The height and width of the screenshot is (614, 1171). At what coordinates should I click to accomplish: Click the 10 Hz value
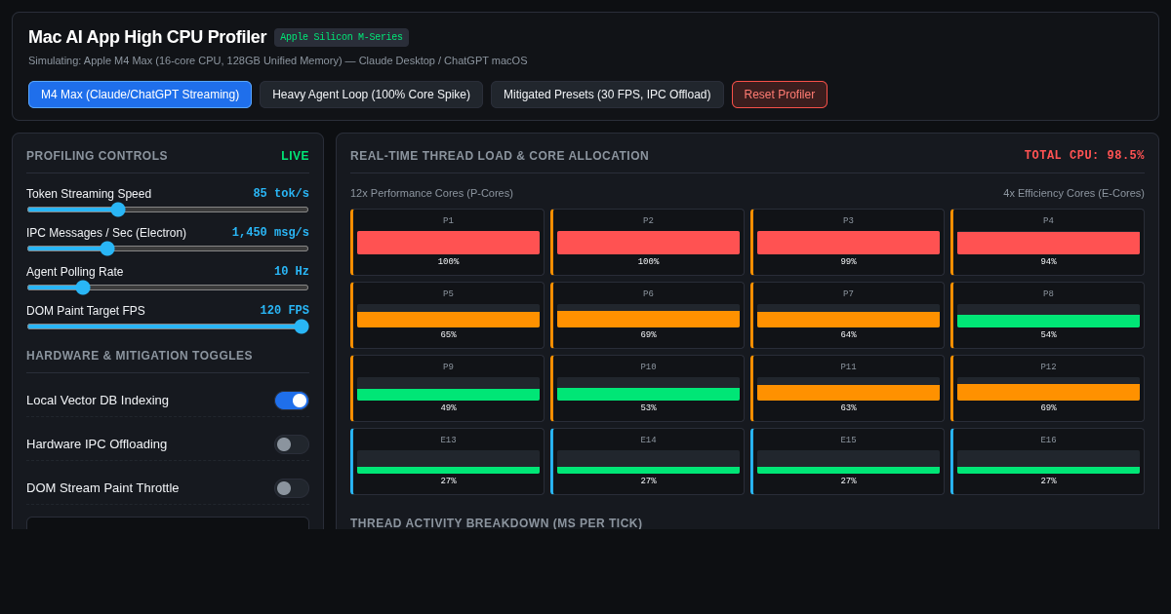pyautogui.click(x=292, y=272)
